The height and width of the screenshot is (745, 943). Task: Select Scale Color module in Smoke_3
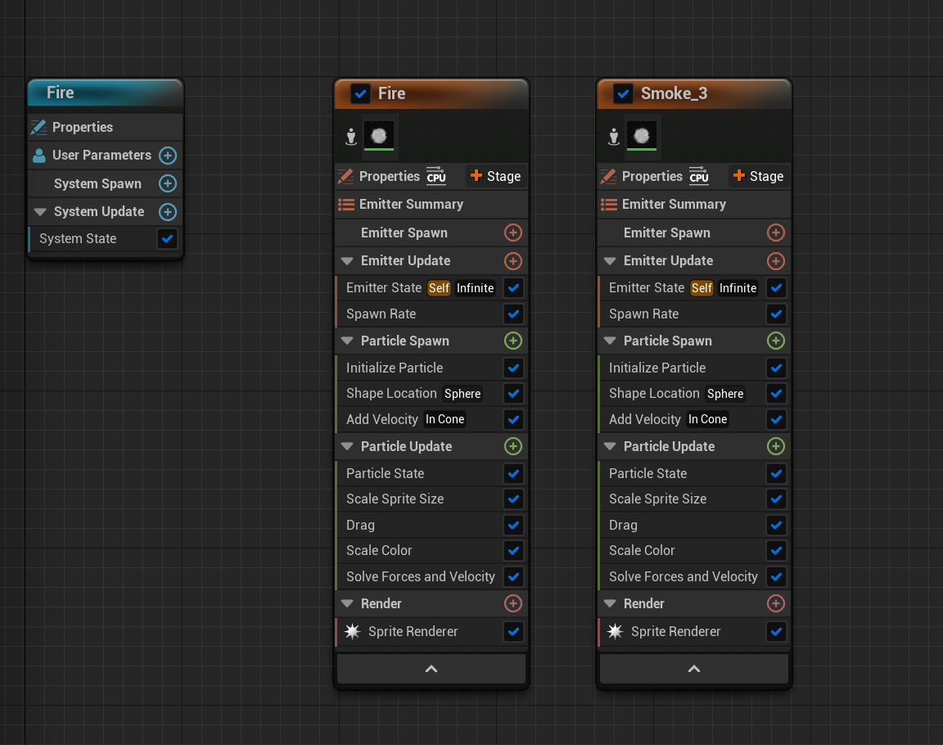642,550
